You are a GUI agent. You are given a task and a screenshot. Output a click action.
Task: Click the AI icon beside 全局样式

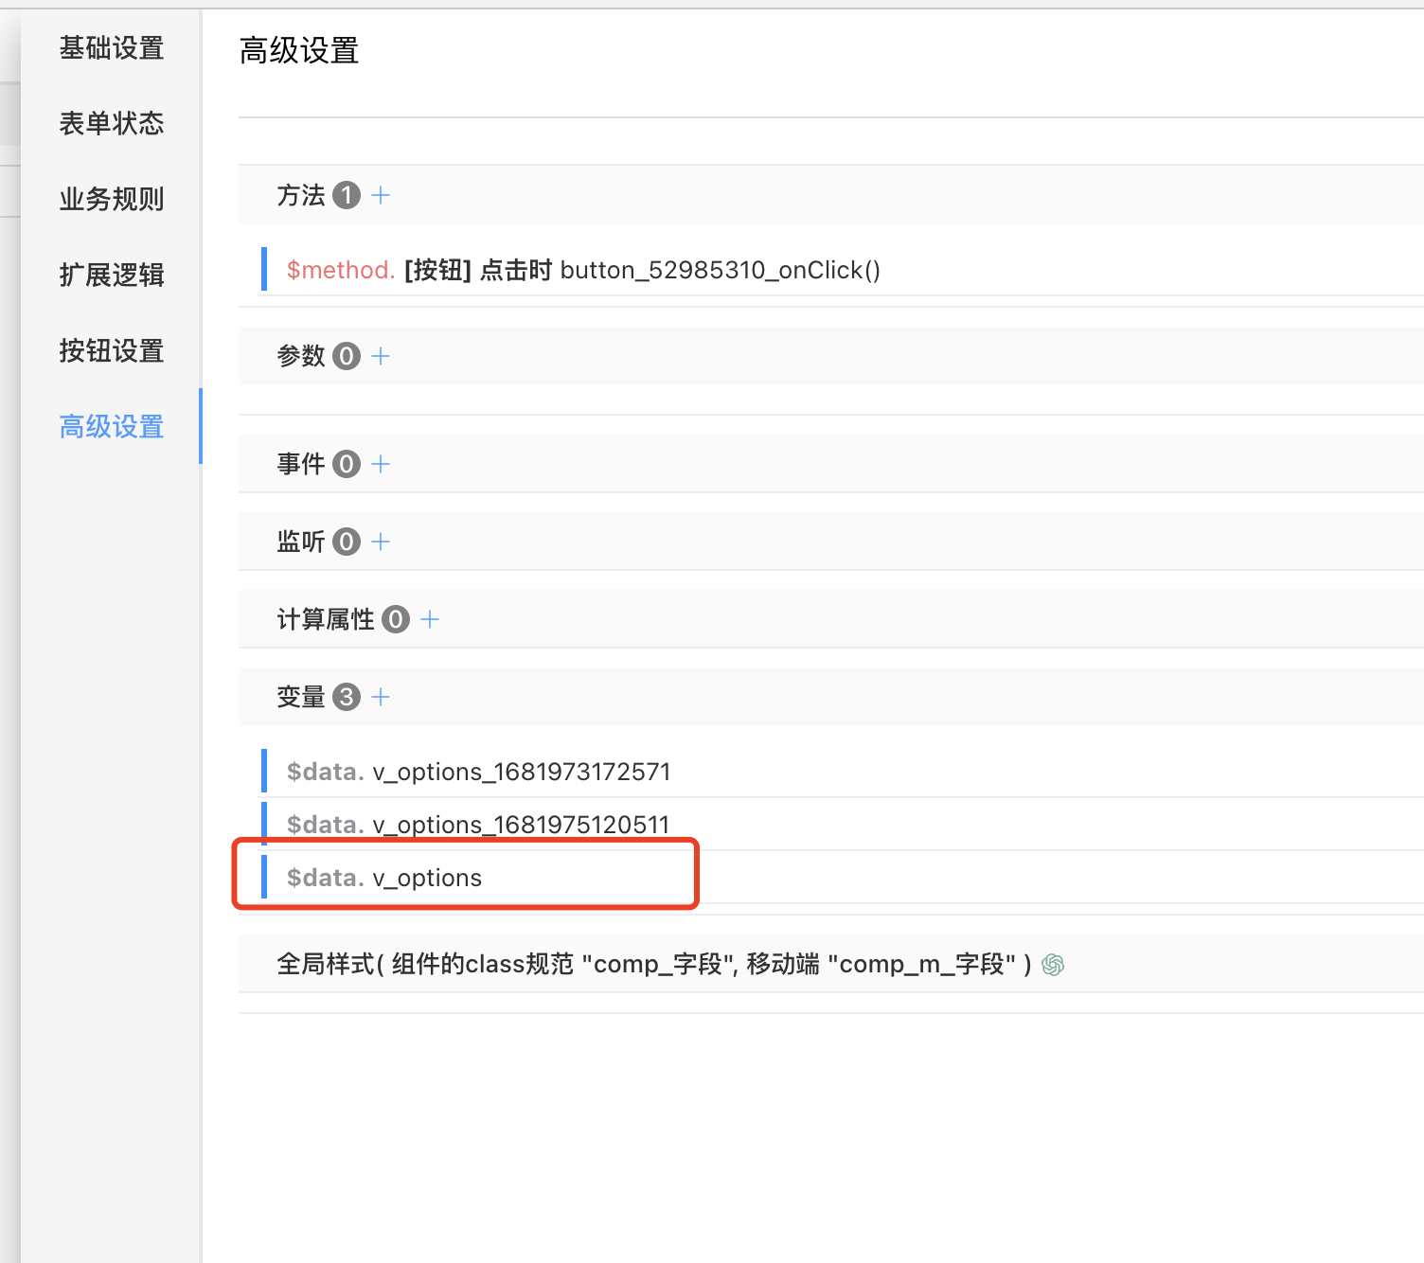[1053, 965]
